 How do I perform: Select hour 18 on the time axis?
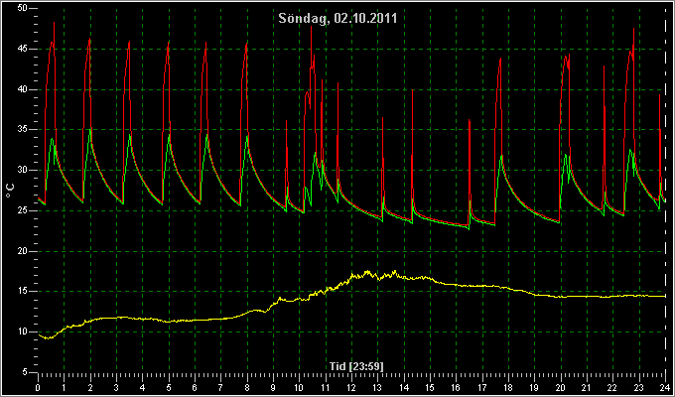tap(508, 387)
